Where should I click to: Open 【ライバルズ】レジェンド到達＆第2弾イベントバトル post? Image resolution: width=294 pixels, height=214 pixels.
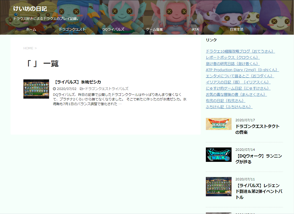[x=259, y=191]
